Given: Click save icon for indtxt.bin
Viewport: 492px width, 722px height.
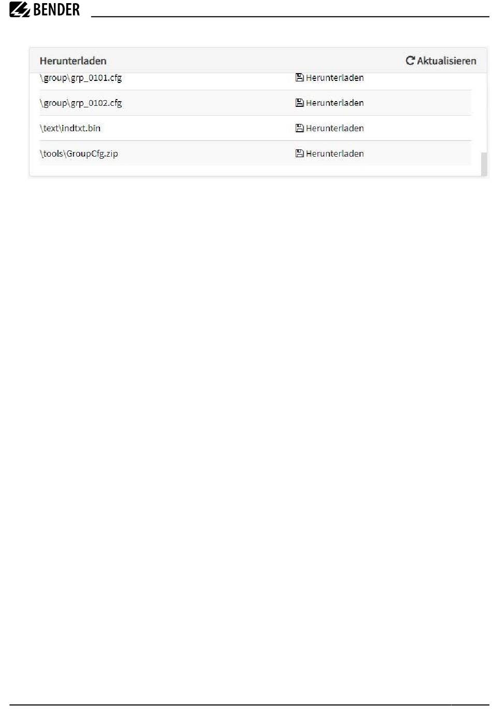Looking at the screenshot, I should tap(299, 128).
